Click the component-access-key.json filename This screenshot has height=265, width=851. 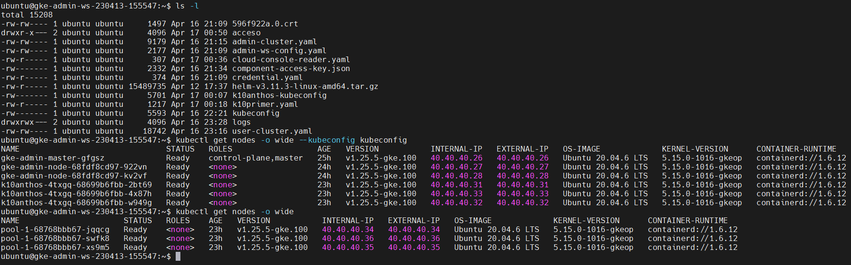point(291,69)
